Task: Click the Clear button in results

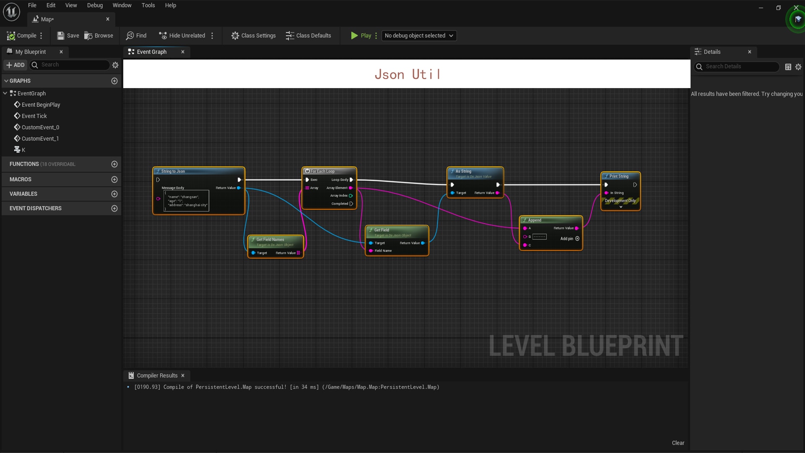Action: point(678,443)
